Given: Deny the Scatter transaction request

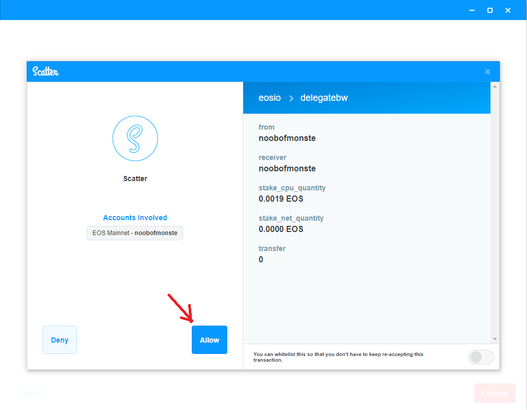Looking at the screenshot, I should (60, 340).
